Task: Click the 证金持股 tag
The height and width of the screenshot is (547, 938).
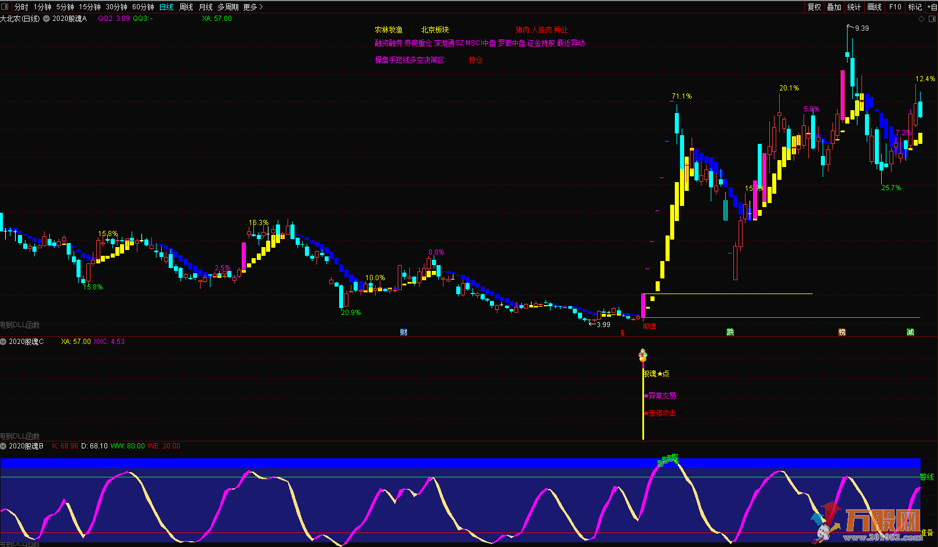Action: click(x=541, y=43)
